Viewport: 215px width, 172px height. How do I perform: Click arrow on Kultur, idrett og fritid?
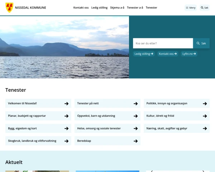(x=205, y=116)
